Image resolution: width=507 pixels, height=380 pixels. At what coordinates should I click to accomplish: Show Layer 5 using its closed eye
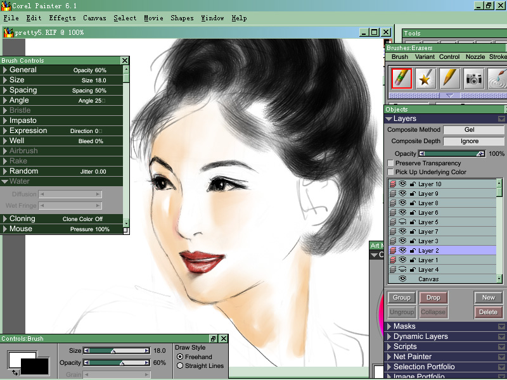click(402, 222)
